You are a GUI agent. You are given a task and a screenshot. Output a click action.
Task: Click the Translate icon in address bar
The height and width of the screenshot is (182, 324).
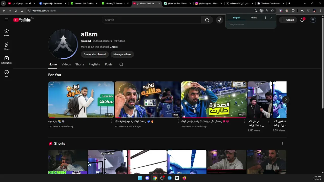261,11
